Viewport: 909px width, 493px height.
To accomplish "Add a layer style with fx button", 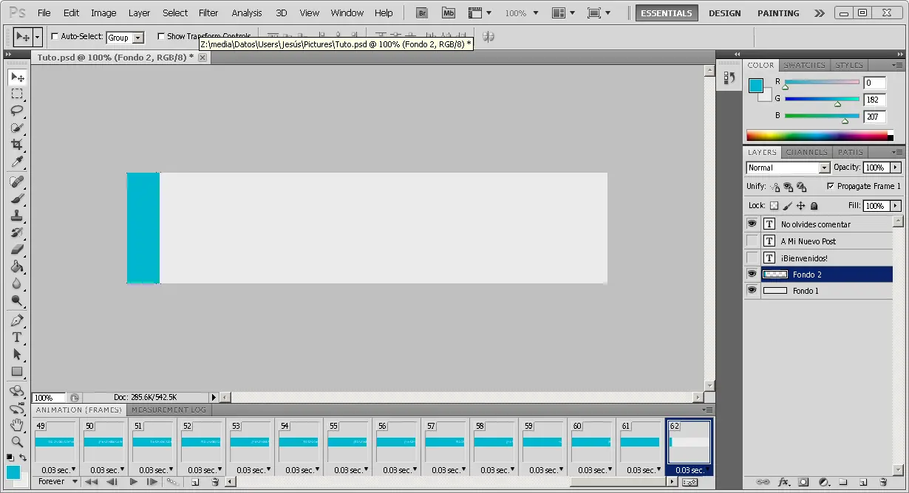I will pyautogui.click(x=783, y=482).
